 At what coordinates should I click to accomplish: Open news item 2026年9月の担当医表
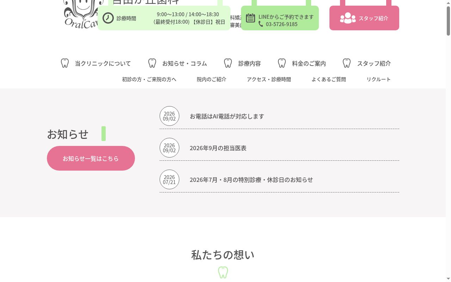click(x=218, y=148)
